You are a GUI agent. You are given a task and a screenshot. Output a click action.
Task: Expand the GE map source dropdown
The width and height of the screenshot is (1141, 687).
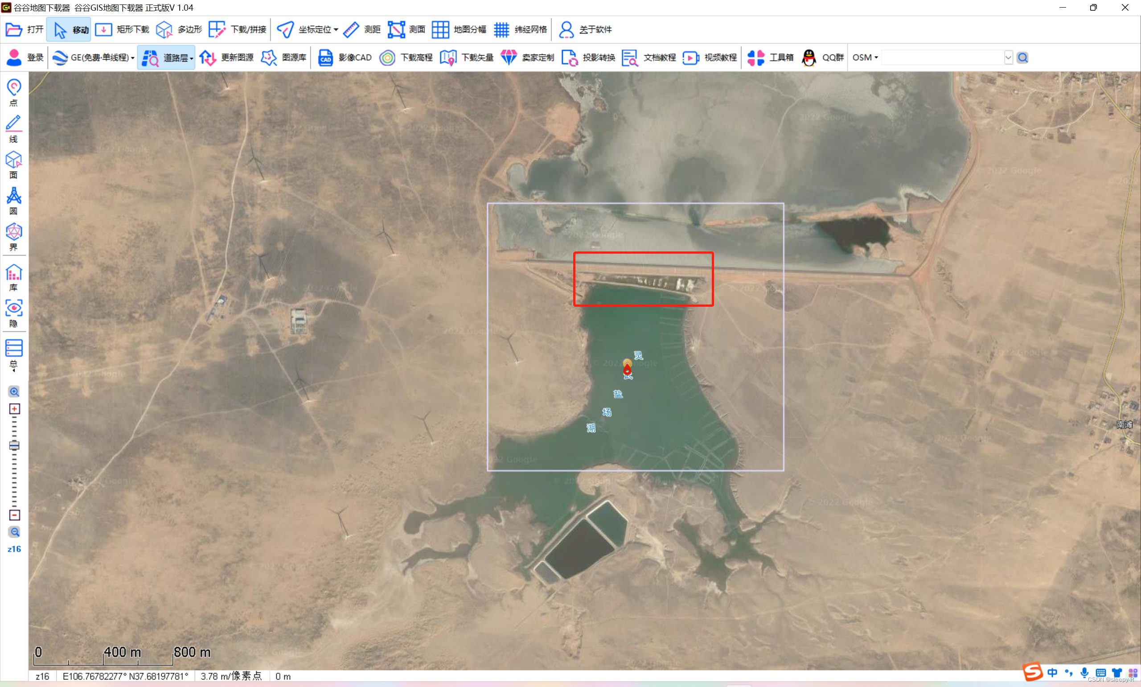(132, 58)
